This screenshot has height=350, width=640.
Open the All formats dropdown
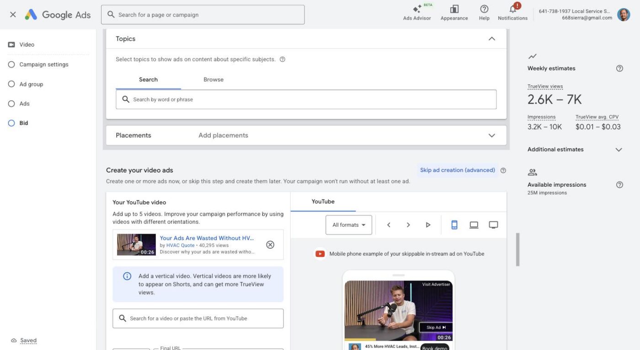[x=348, y=225]
